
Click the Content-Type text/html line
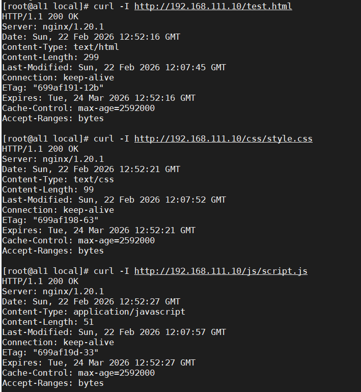(x=60, y=47)
